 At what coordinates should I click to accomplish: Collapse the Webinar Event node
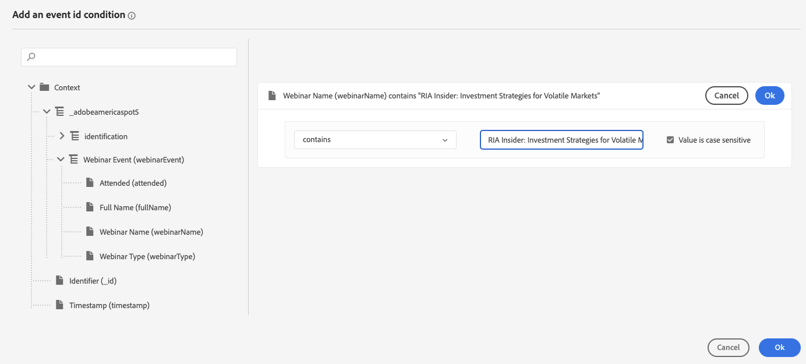61,159
